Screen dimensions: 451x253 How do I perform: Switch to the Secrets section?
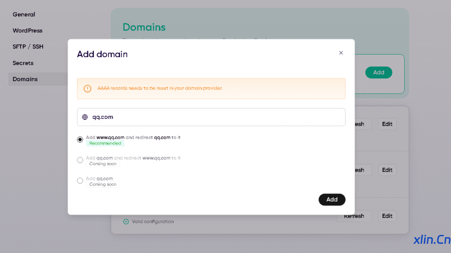(23, 63)
